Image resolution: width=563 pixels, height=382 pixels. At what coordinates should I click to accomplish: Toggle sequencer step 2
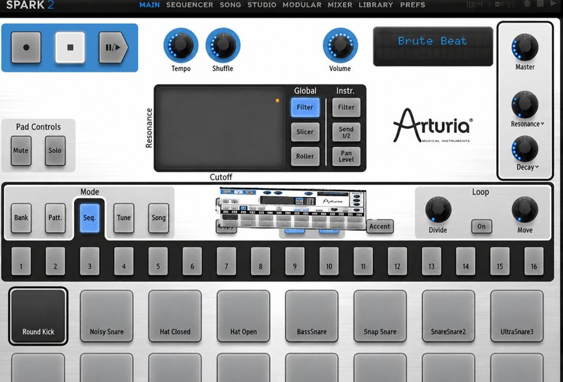[56, 261]
